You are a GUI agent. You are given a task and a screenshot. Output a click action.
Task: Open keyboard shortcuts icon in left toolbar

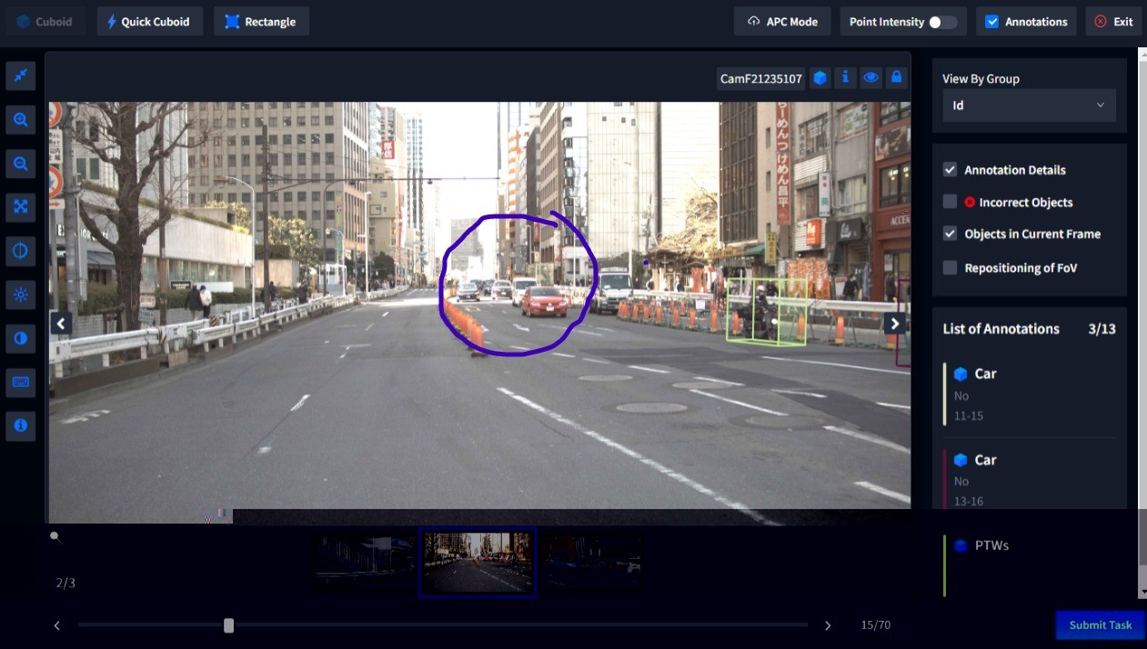click(20, 382)
